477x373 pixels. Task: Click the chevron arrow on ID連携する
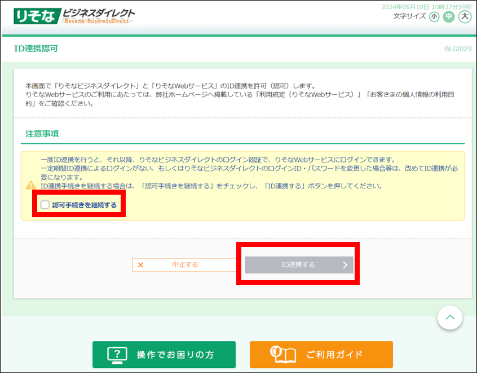point(345,265)
